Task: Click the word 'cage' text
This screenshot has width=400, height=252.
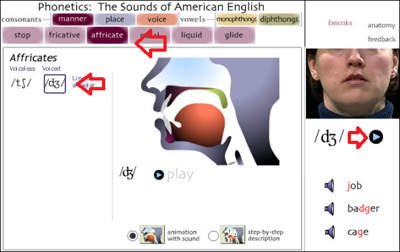Action: pyautogui.click(x=358, y=232)
